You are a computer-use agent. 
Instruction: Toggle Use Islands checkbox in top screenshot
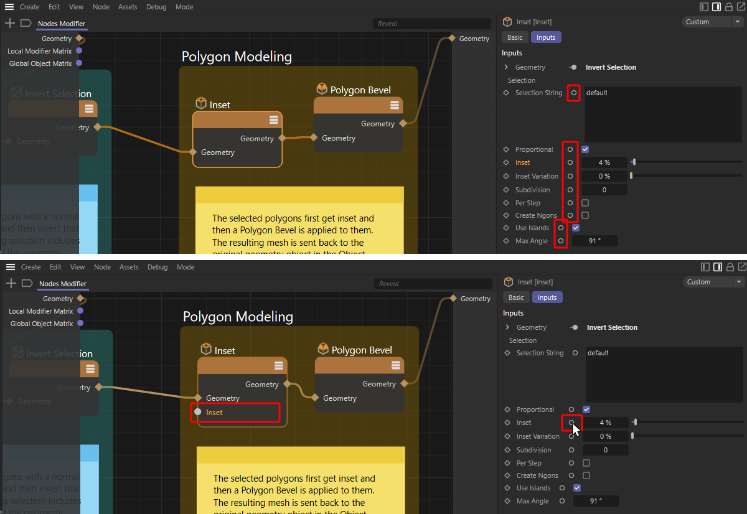pyautogui.click(x=576, y=228)
